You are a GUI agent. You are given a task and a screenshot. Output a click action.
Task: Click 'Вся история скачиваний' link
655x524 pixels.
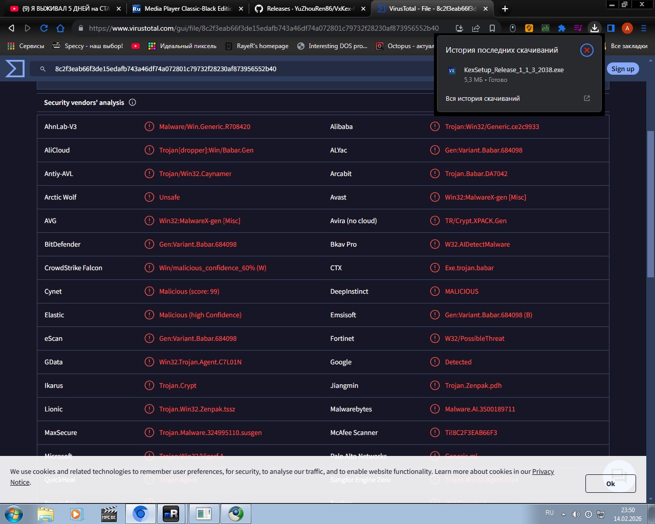pos(483,98)
